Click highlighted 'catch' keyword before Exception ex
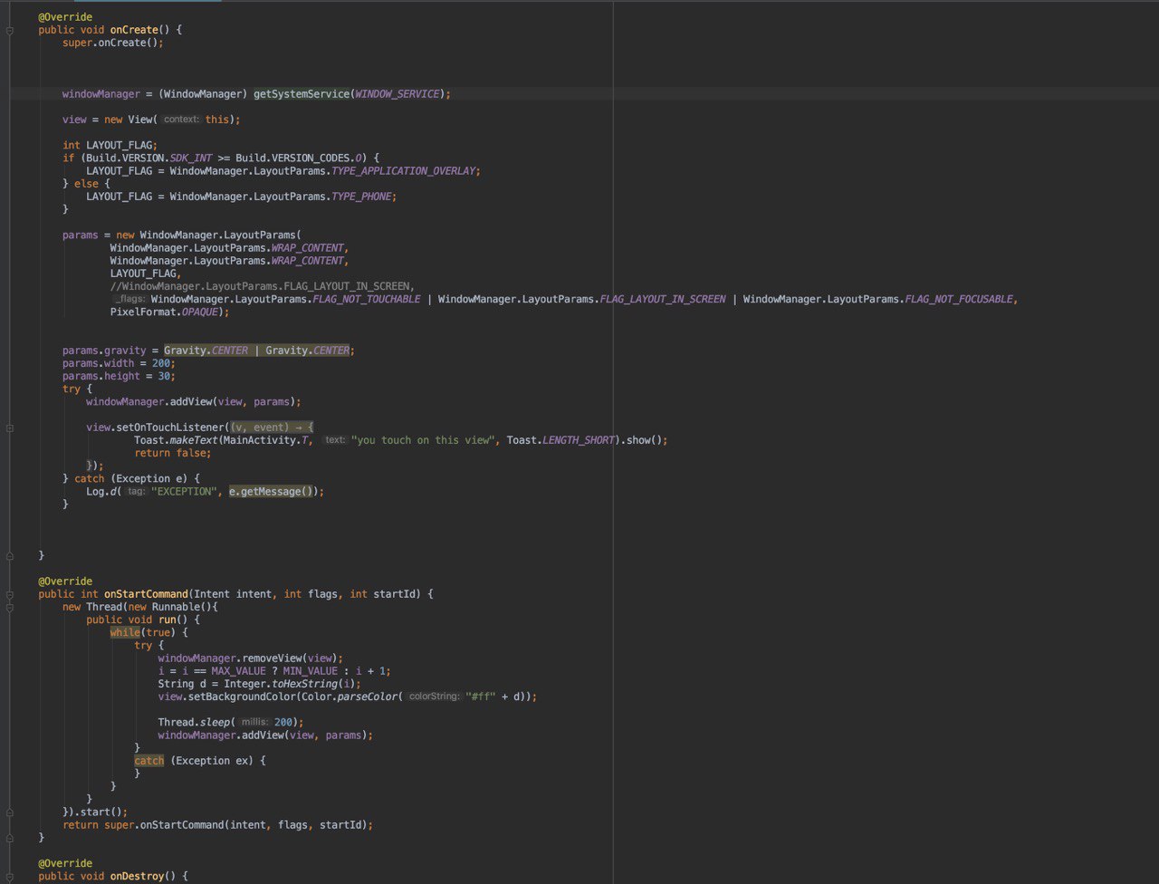The image size is (1159, 884). click(x=149, y=761)
